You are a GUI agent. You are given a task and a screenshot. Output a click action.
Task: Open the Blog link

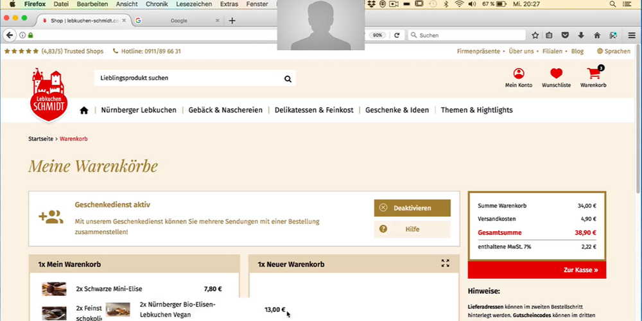pyautogui.click(x=577, y=51)
